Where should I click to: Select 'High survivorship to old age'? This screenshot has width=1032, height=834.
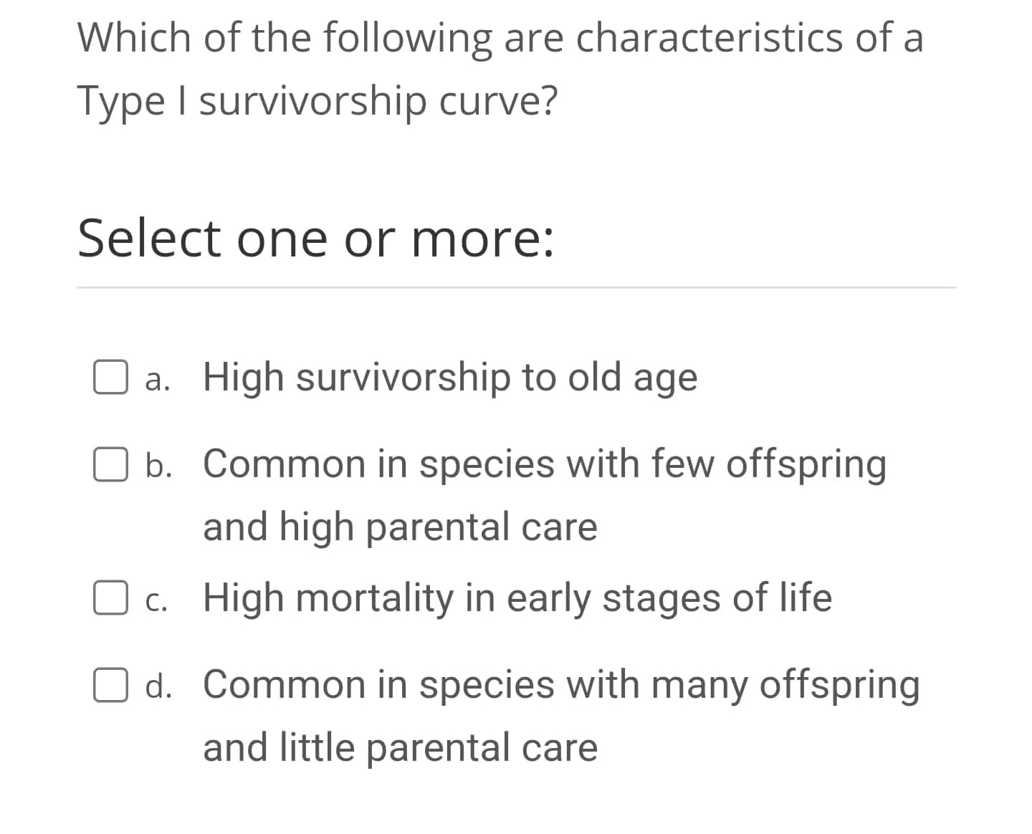449,376
